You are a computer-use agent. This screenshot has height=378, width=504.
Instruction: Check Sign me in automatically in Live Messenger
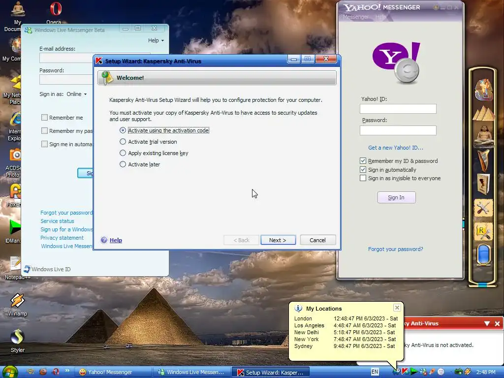click(45, 144)
